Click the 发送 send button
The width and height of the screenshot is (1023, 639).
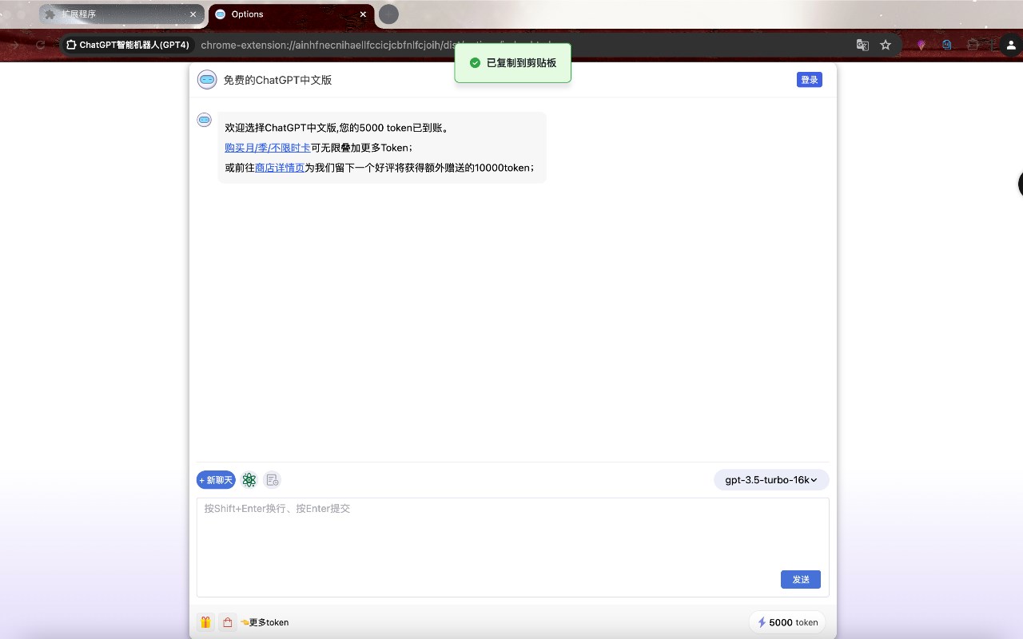[x=800, y=579]
